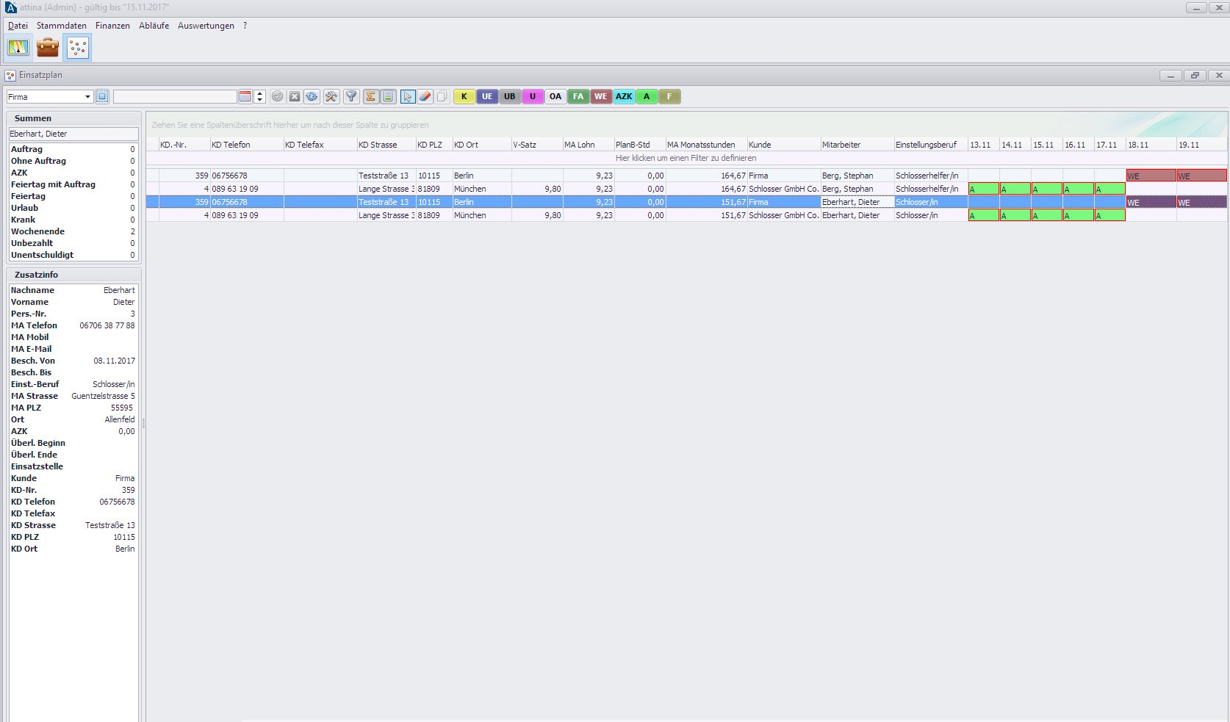The width and height of the screenshot is (1230, 722).
Task: Open the calendar date picker icon
Action: (x=245, y=96)
